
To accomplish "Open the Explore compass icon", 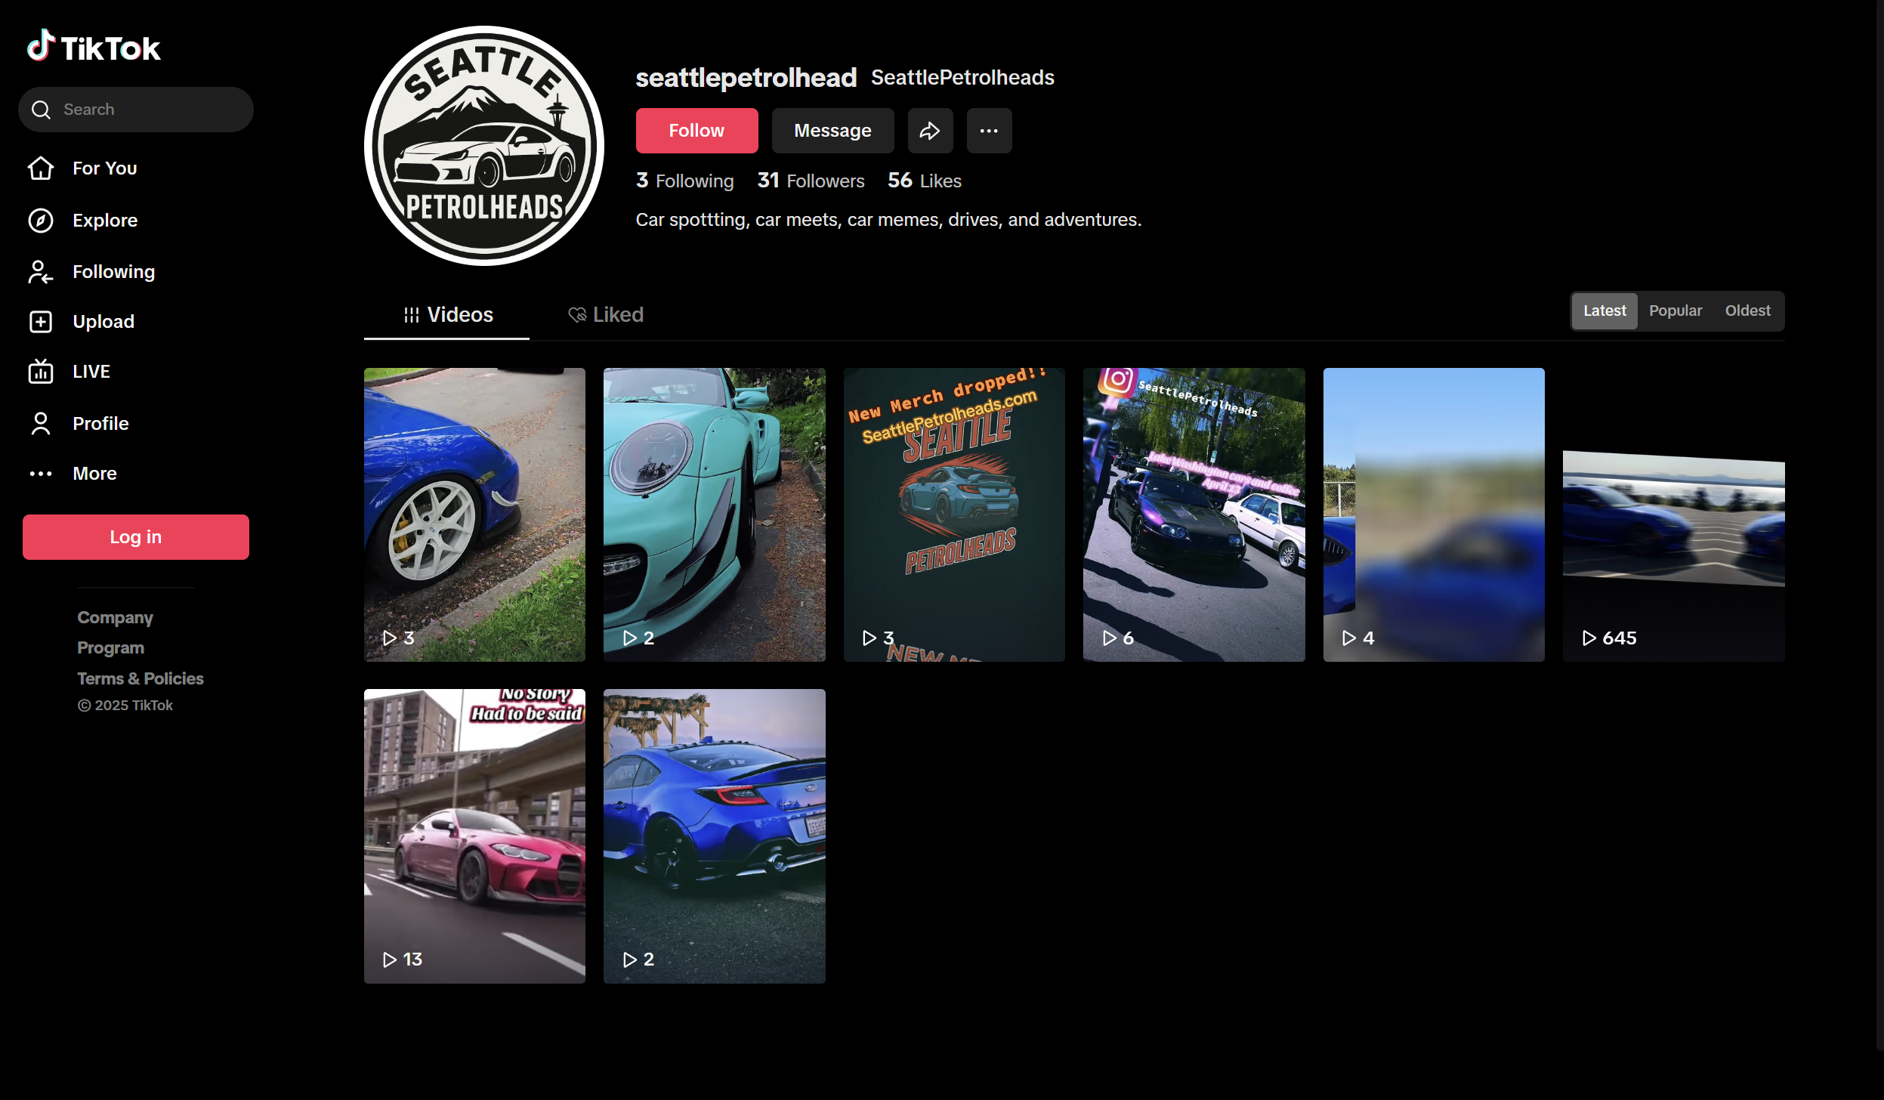I will [41, 221].
